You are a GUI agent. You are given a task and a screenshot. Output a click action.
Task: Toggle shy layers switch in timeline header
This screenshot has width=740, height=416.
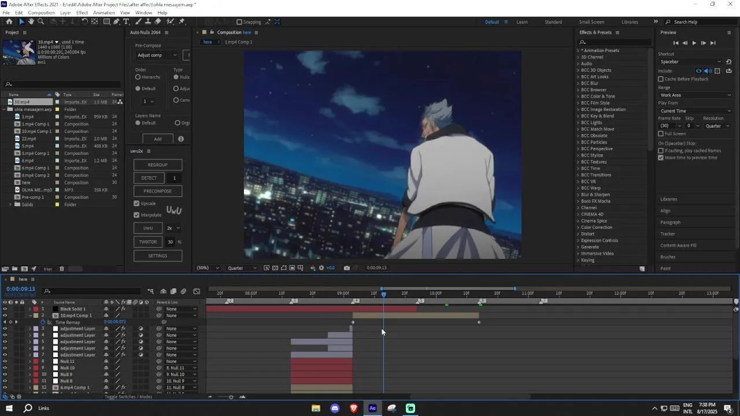[x=164, y=291]
